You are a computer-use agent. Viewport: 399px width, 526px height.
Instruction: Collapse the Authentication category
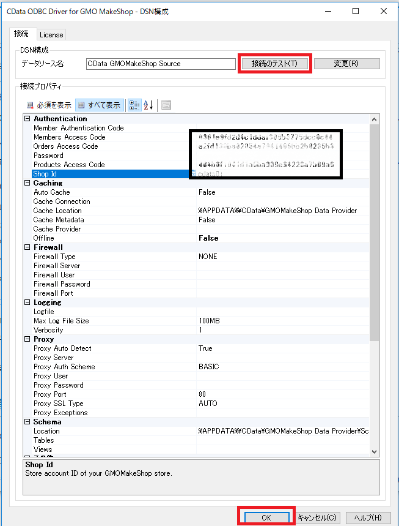[27, 119]
